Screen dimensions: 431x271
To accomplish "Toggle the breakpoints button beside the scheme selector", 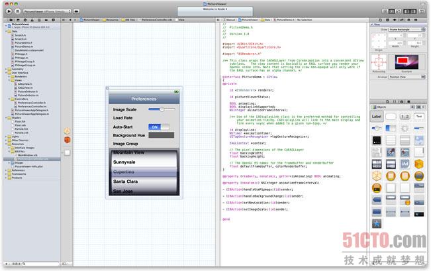I will click(76, 11).
